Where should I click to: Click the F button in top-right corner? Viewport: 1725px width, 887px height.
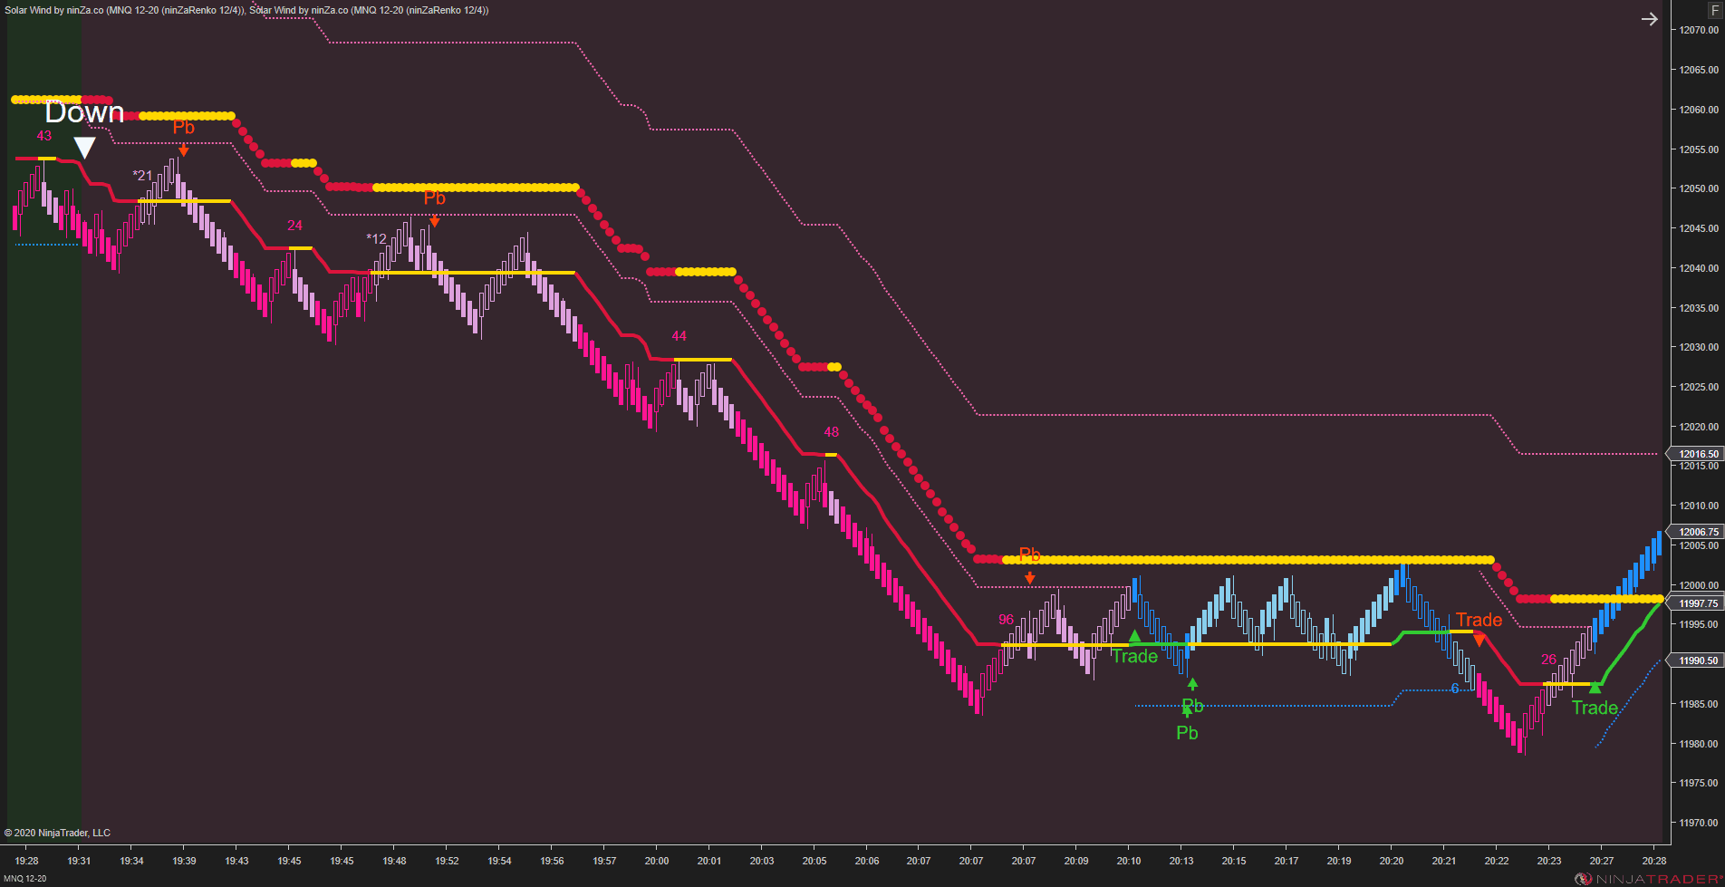pos(1714,11)
